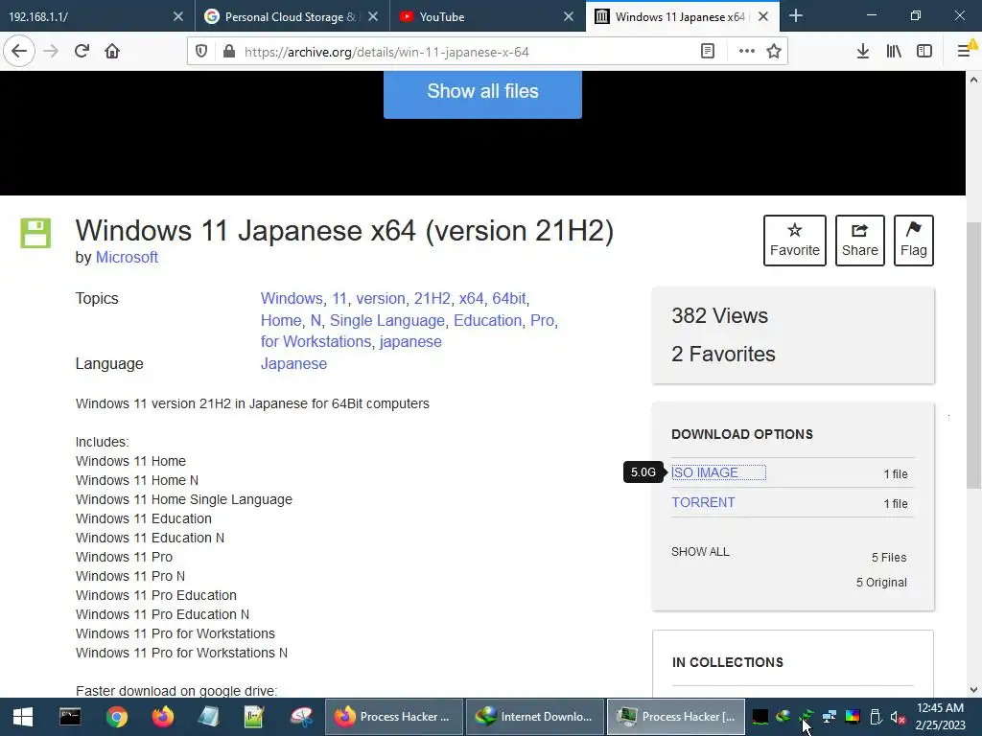Bookmark this page with the star icon
The width and height of the screenshot is (982, 736).
(774, 52)
